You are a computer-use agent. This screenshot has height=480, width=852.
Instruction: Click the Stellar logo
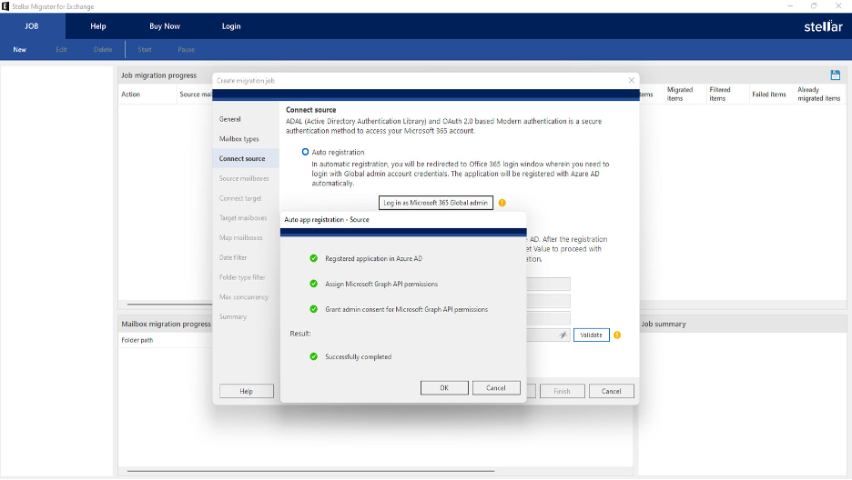(823, 26)
